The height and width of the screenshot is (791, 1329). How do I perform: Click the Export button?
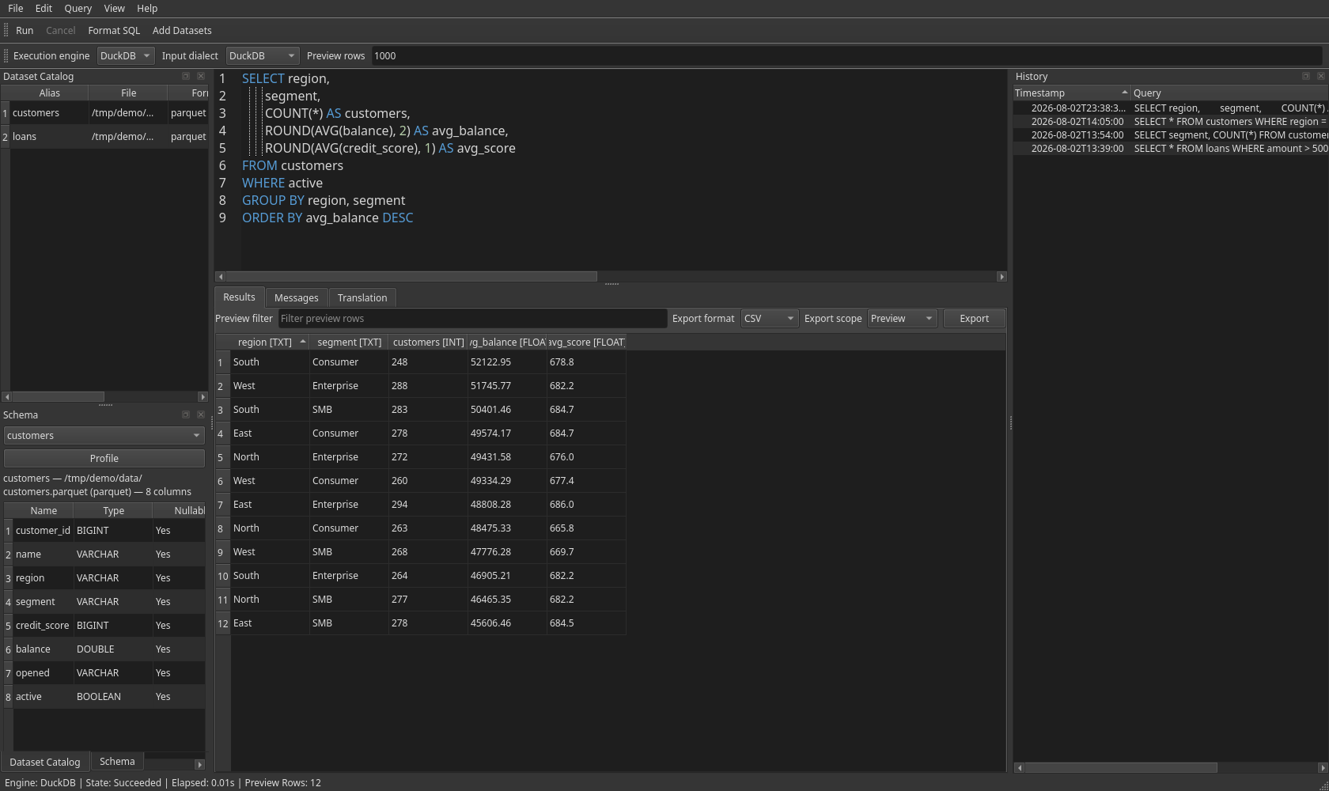pos(974,318)
